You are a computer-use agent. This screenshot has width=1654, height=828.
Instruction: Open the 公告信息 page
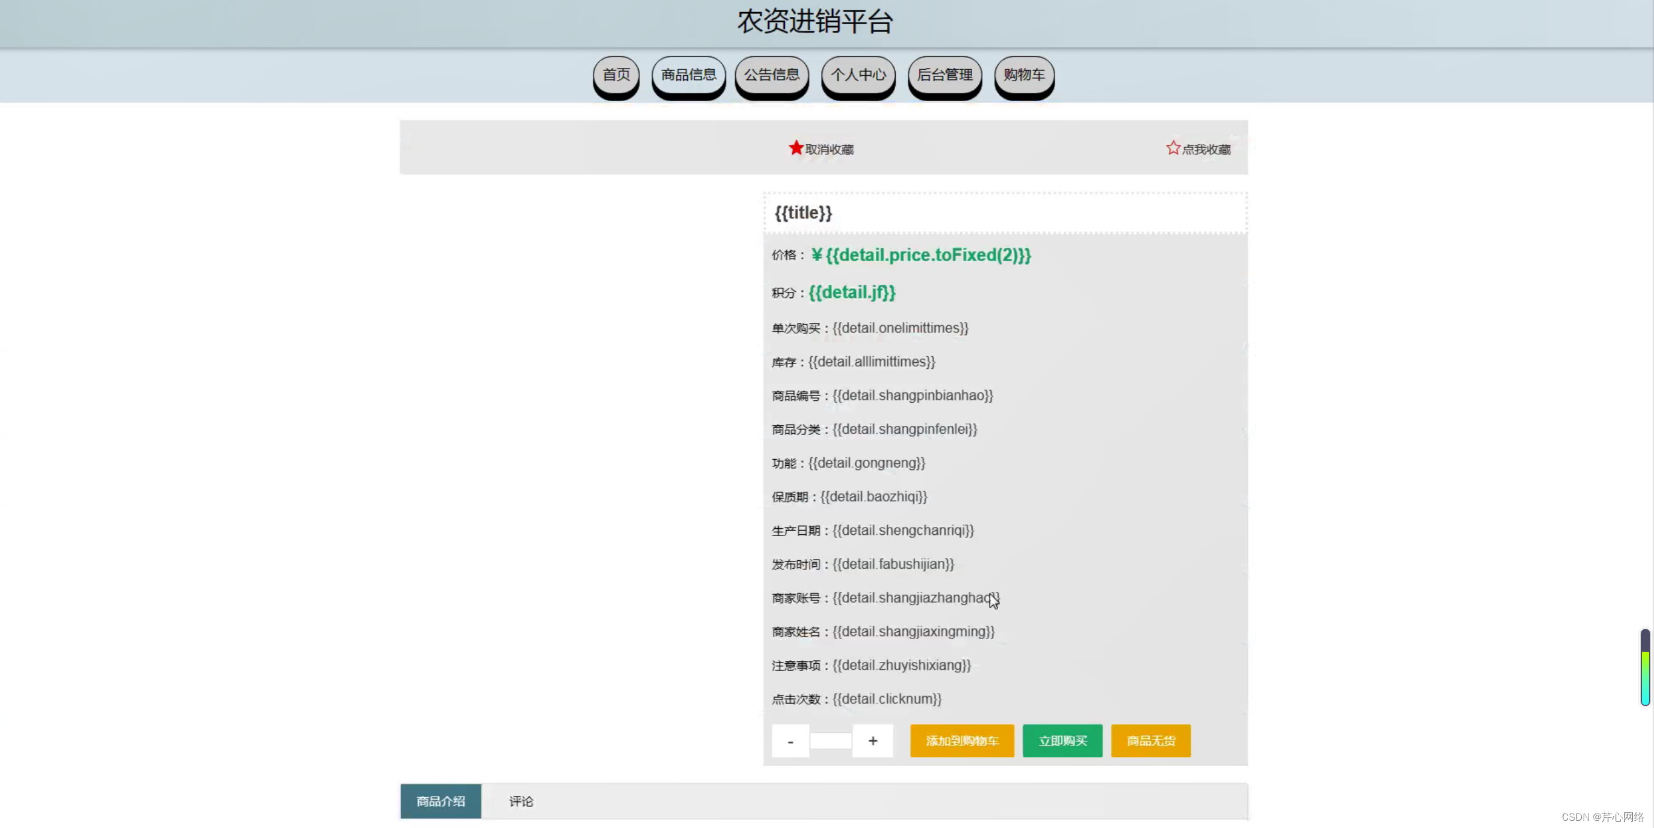coord(772,76)
